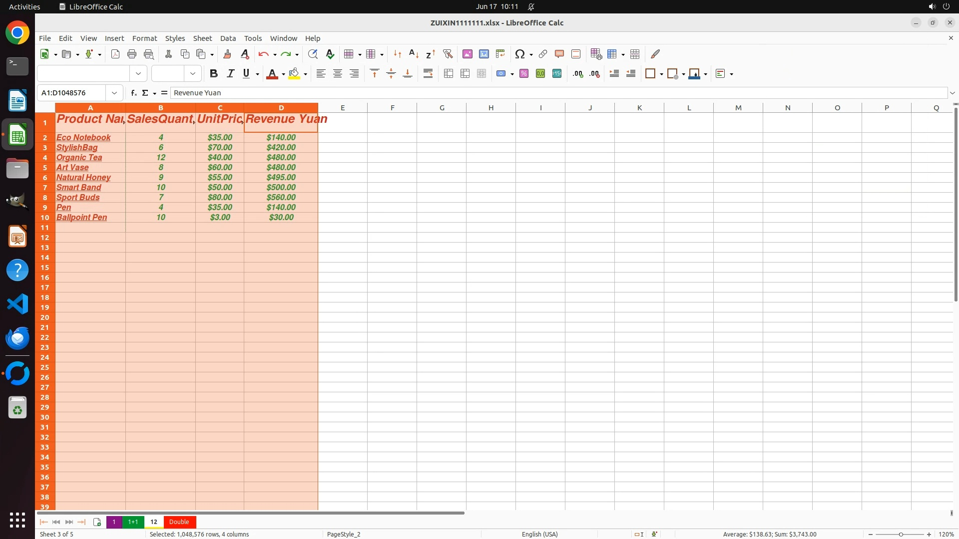Click the Insert Special Character icon
This screenshot has height=539, width=959.
(x=520, y=54)
